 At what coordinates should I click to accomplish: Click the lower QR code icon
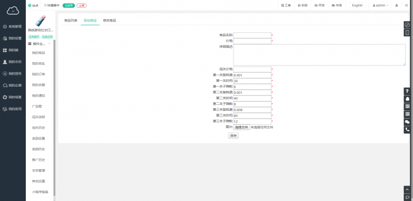[x=407, y=114]
